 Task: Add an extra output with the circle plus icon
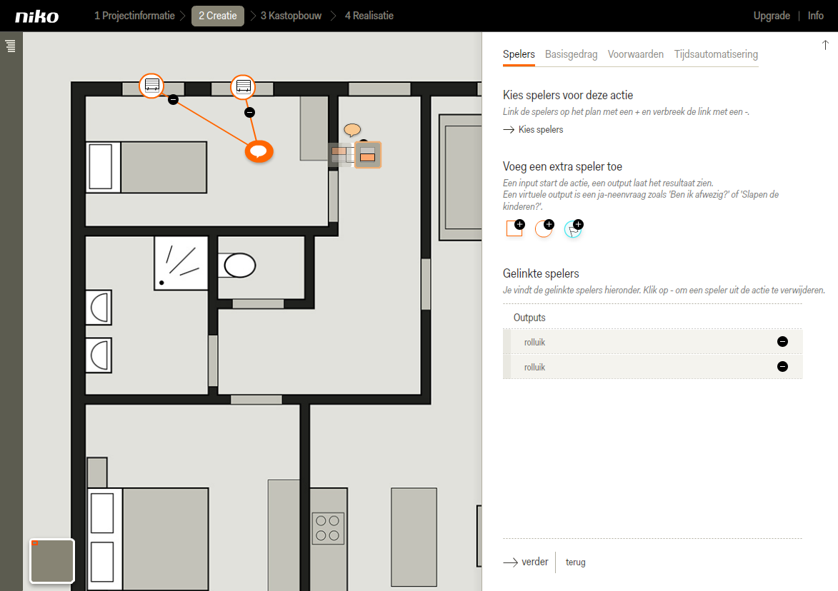(544, 228)
